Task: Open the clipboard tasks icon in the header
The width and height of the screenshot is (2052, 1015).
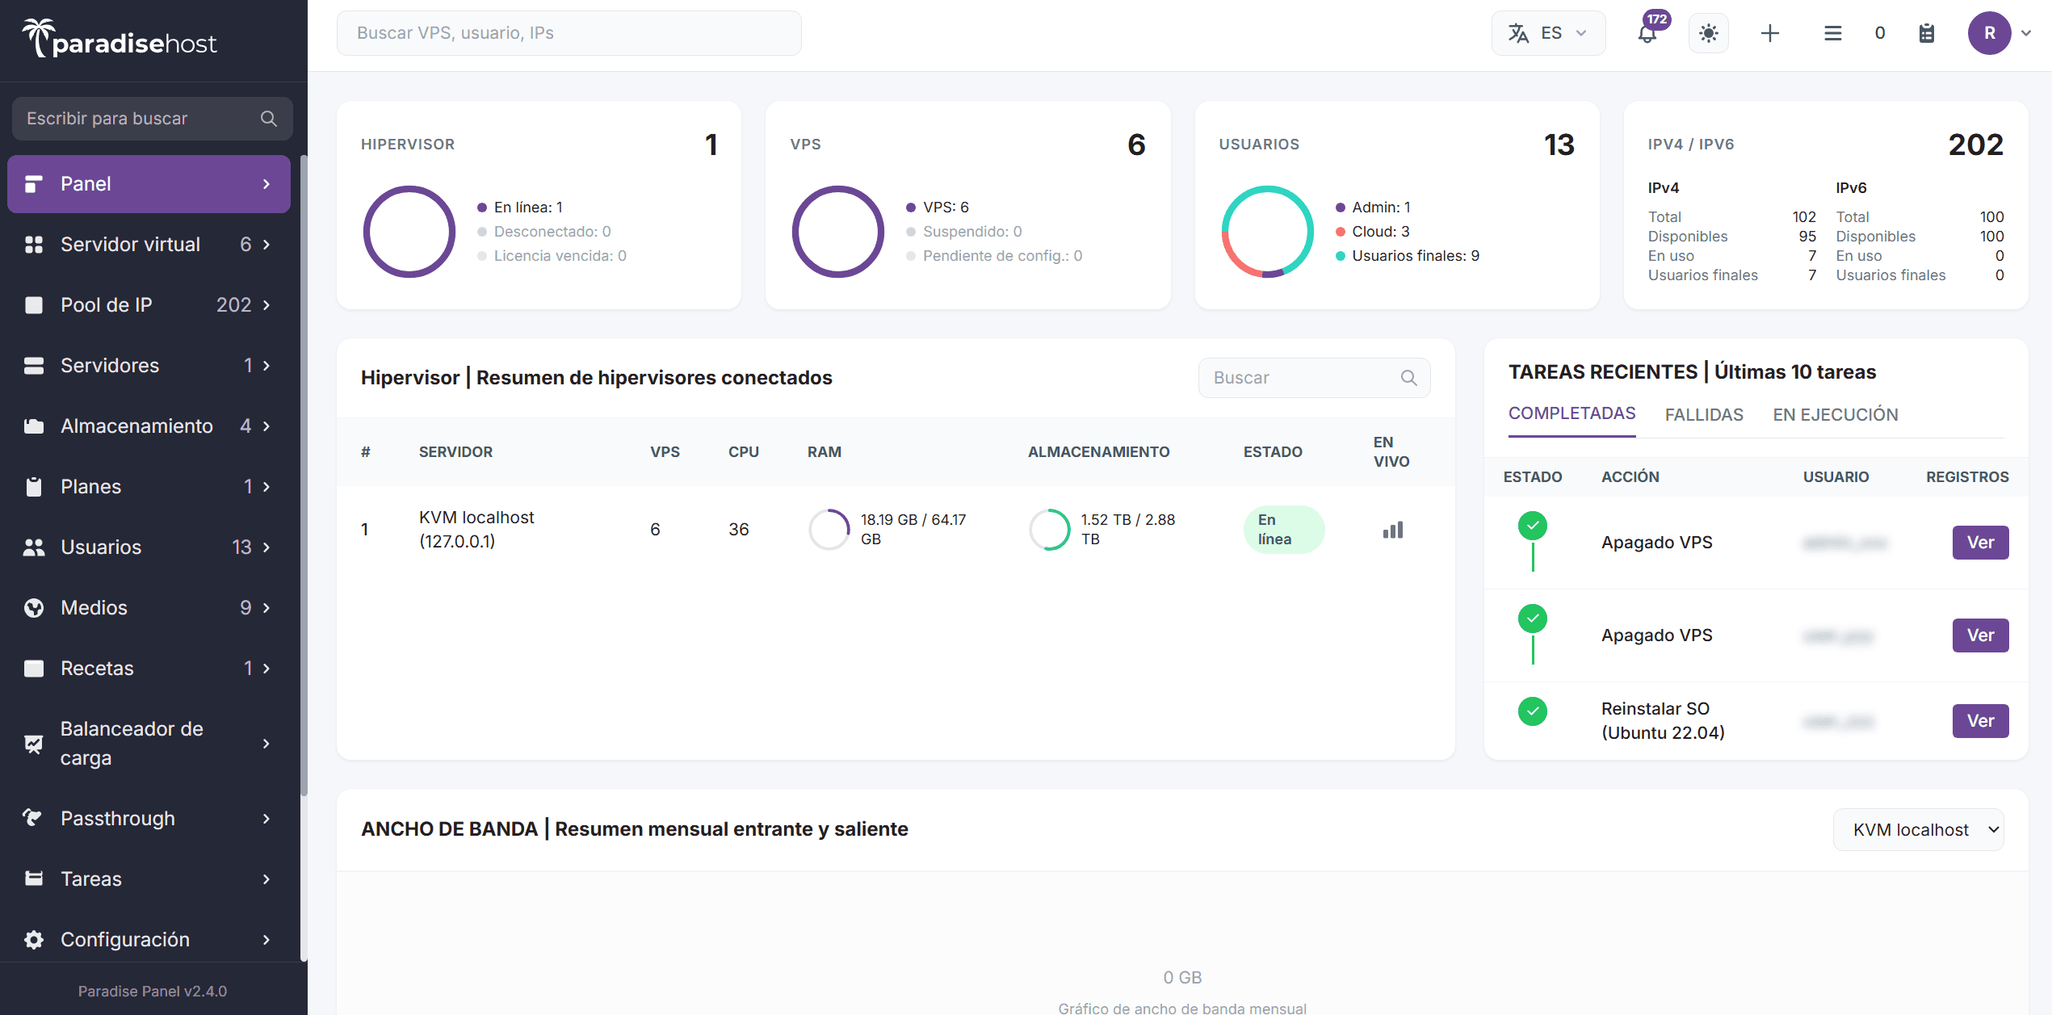Action: 1927,33
